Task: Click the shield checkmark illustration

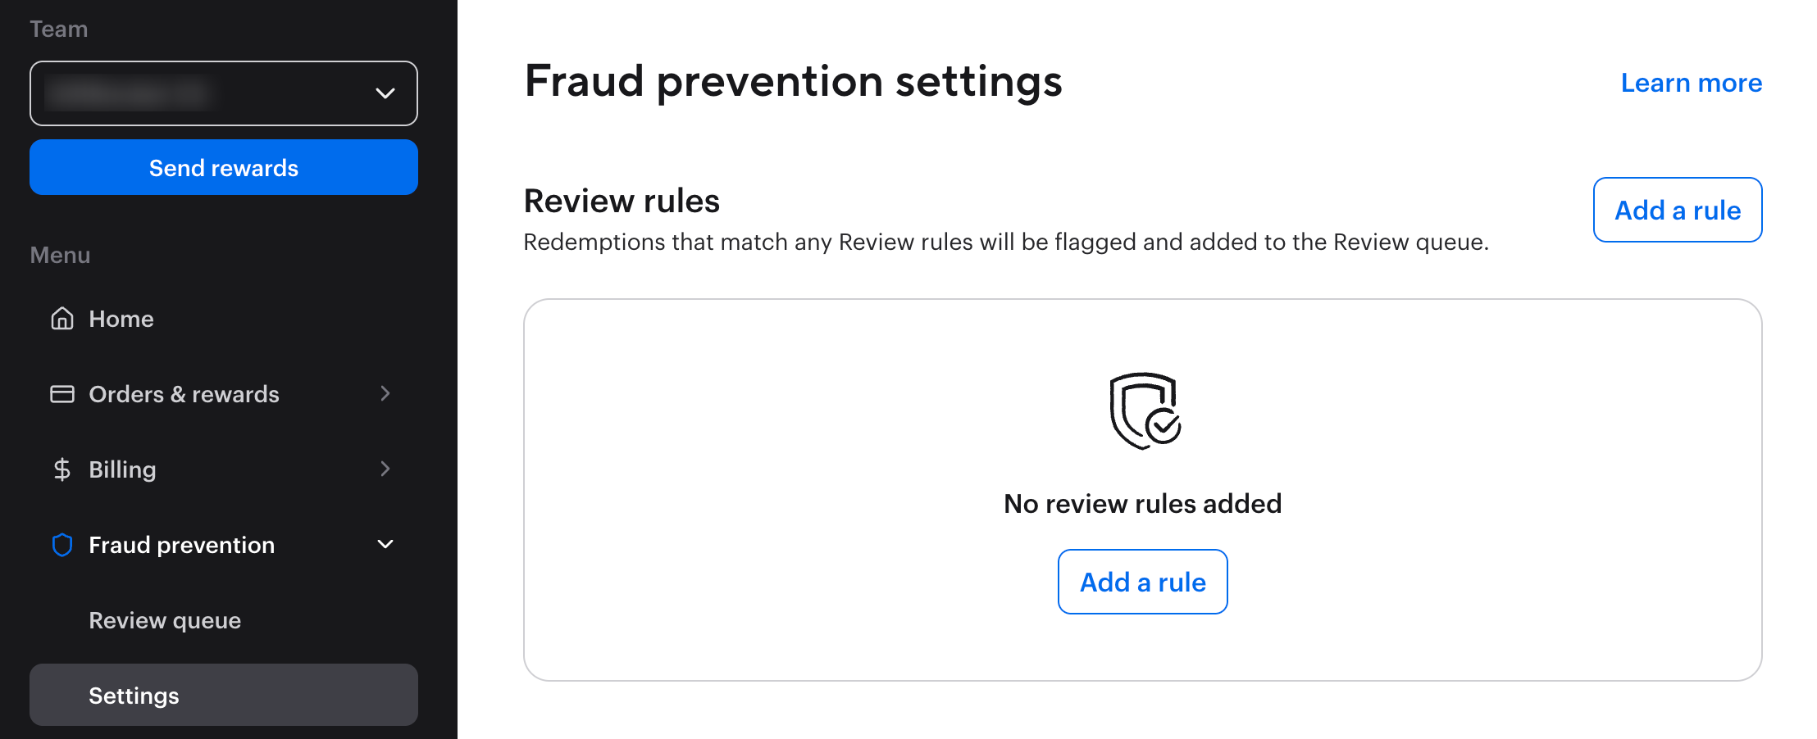Action: [x=1143, y=410]
